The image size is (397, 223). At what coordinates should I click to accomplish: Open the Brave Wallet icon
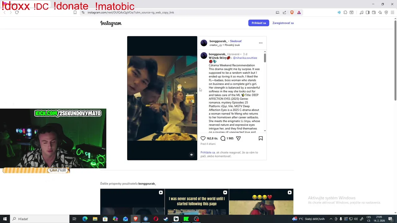pyautogui.click(x=374, y=12)
